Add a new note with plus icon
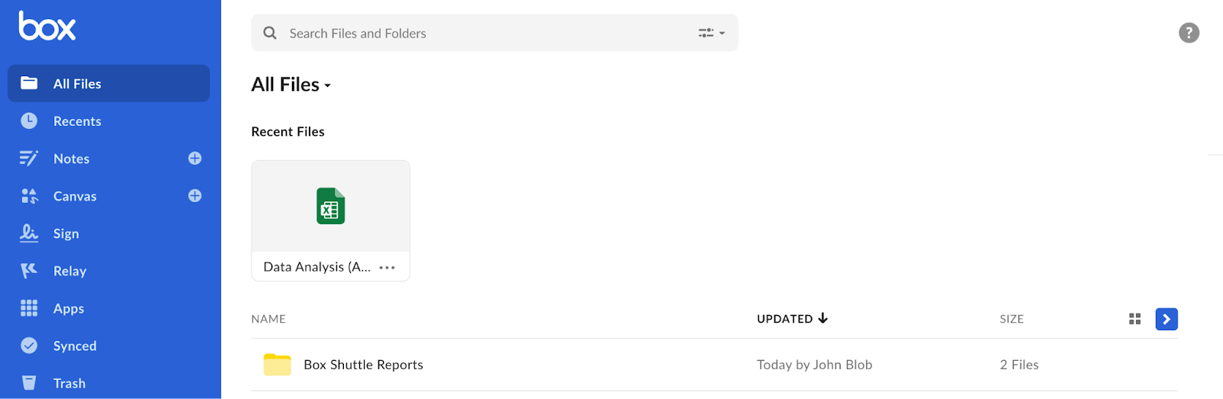This screenshot has width=1223, height=399. tap(195, 158)
